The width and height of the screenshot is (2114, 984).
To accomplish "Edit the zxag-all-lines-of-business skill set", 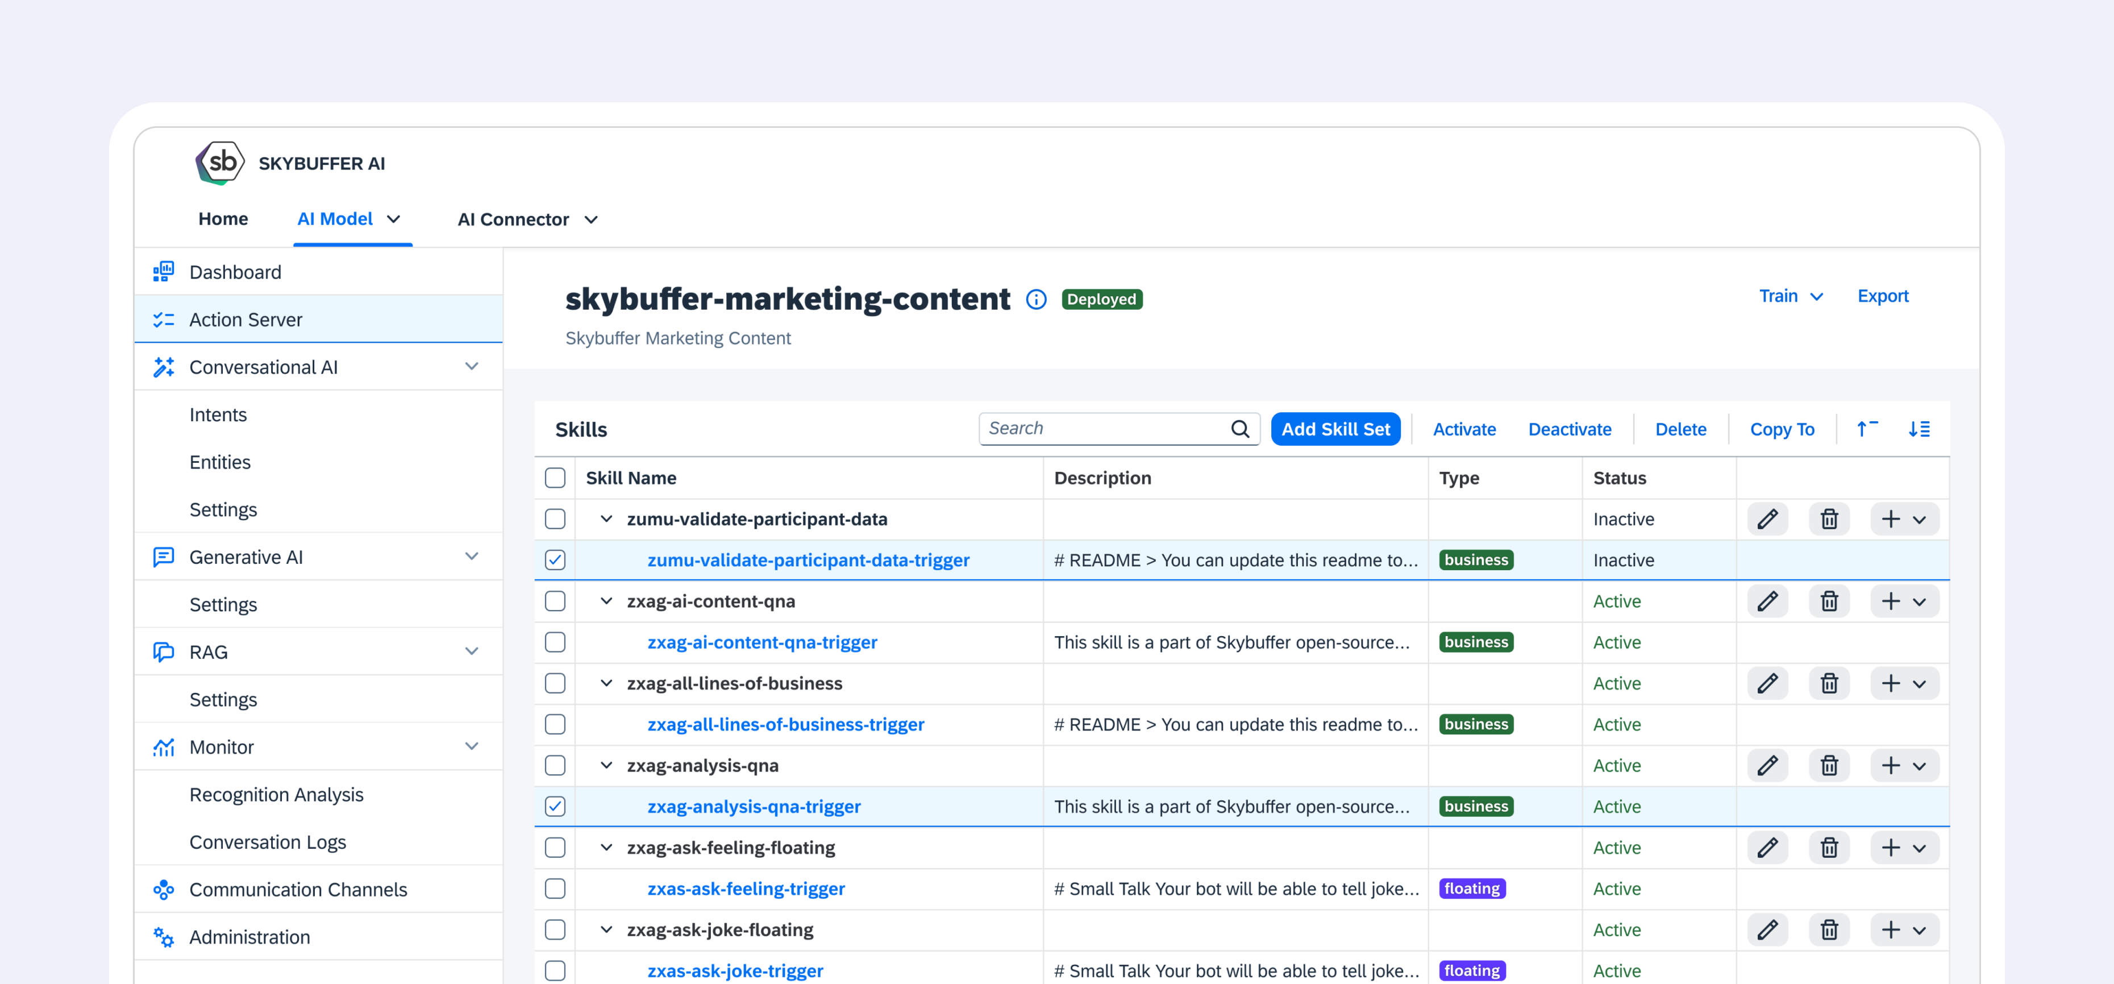I will point(1767,683).
